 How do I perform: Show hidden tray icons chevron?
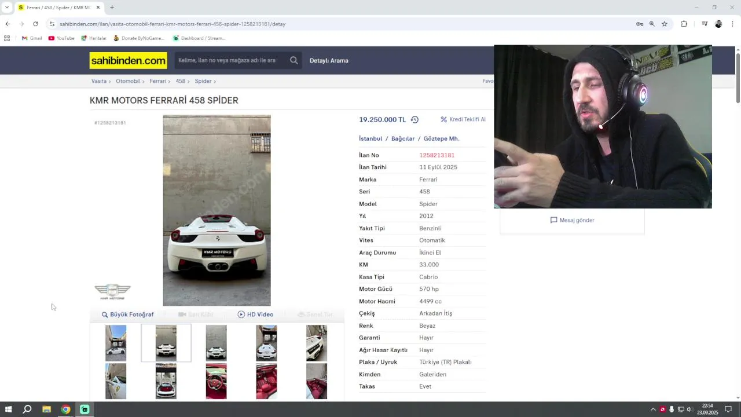(x=654, y=409)
